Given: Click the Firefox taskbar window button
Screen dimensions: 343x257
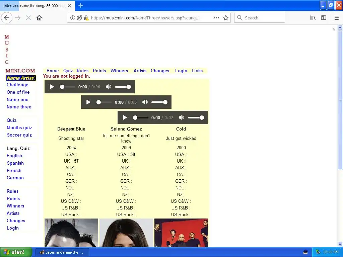Looking at the screenshot, I should tap(62, 252).
